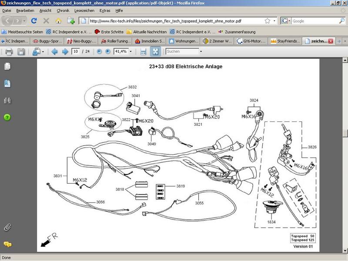Reload the current page

(33, 20)
